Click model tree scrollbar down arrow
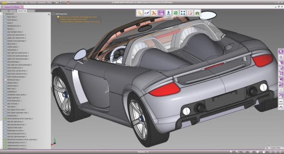 [1, 148]
